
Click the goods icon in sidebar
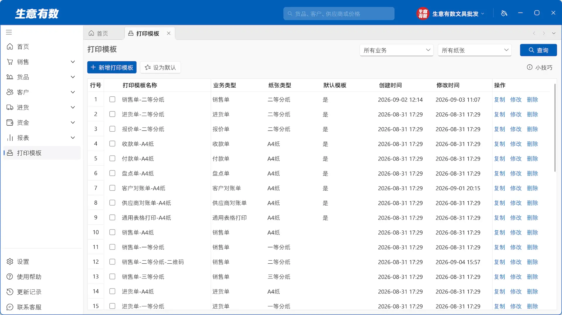coord(10,77)
